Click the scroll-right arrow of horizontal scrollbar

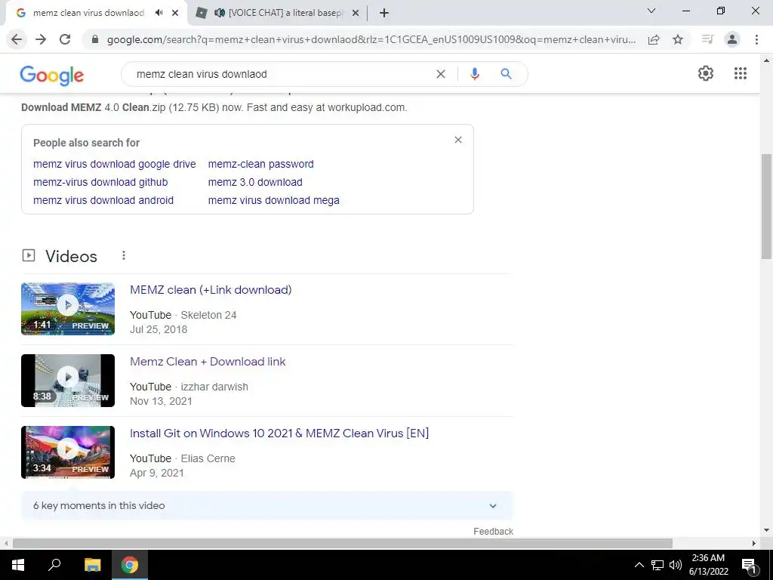tap(754, 543)
